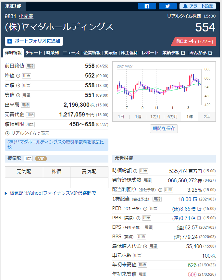Switch to the チャート tab
222x280 pixels.
coord(34,53)
